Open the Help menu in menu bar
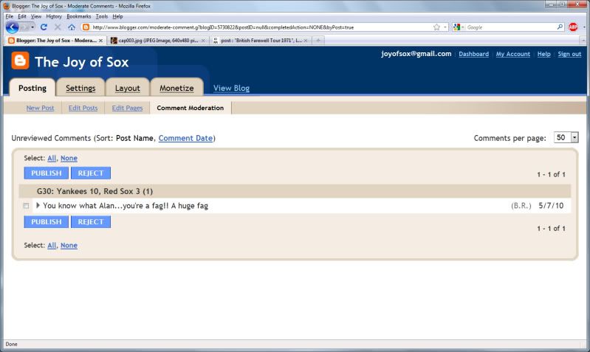This screenshot has width=590, height=352. click(x=117, y=16)
